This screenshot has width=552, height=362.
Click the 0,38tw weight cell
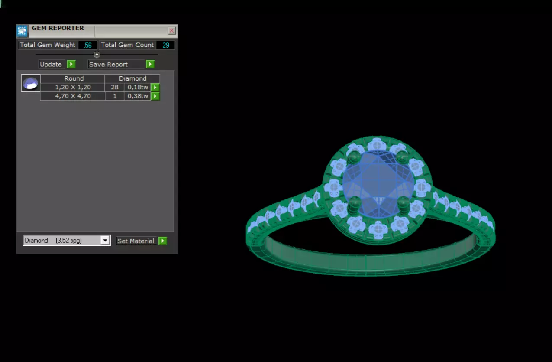(138, 96)
